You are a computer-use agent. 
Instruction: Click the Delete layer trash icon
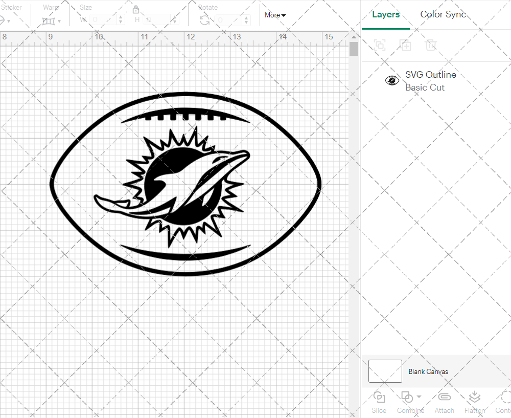430,45
